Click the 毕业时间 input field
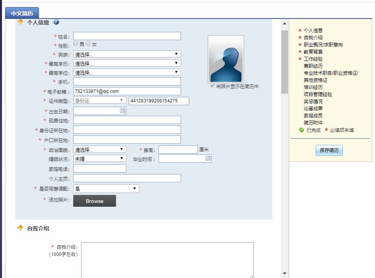 point(185,158)
